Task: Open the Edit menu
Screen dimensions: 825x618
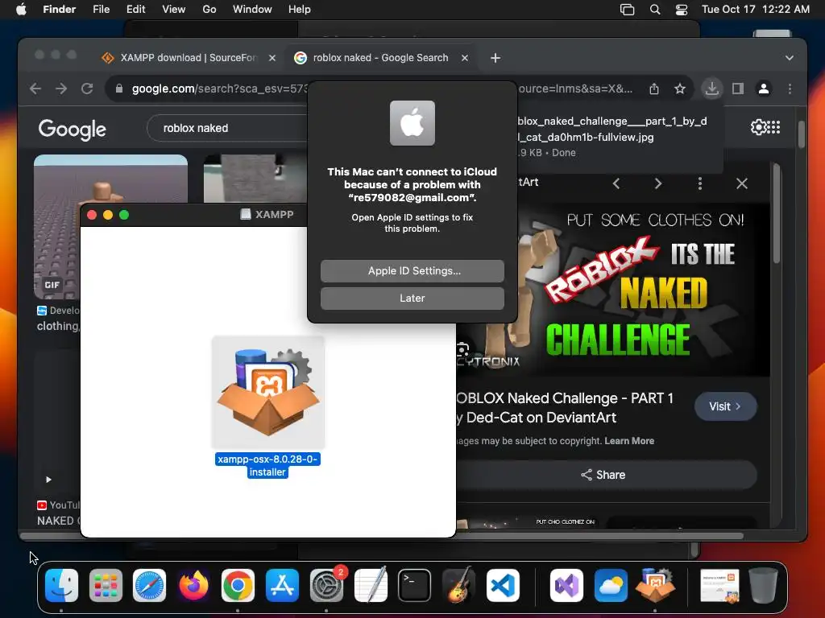Action: pos(135,9)
